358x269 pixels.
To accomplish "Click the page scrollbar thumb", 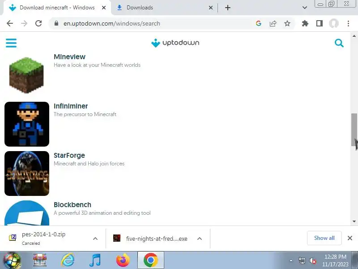I will 354,130.
